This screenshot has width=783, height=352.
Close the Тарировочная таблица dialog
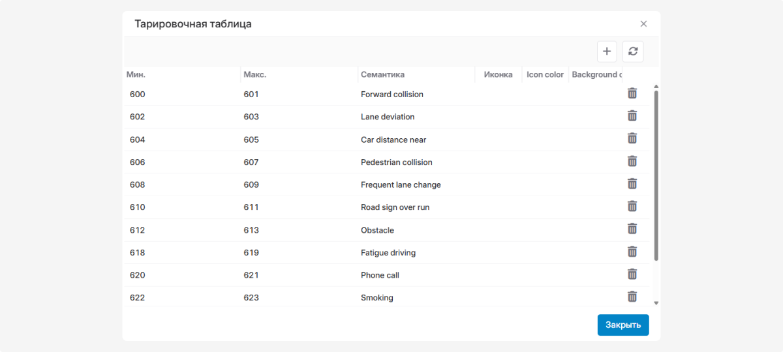pyautogui.click(x=643, y=24)
